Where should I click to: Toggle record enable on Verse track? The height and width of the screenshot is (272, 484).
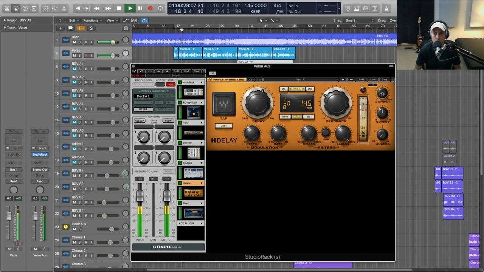(x=86, y=56)
